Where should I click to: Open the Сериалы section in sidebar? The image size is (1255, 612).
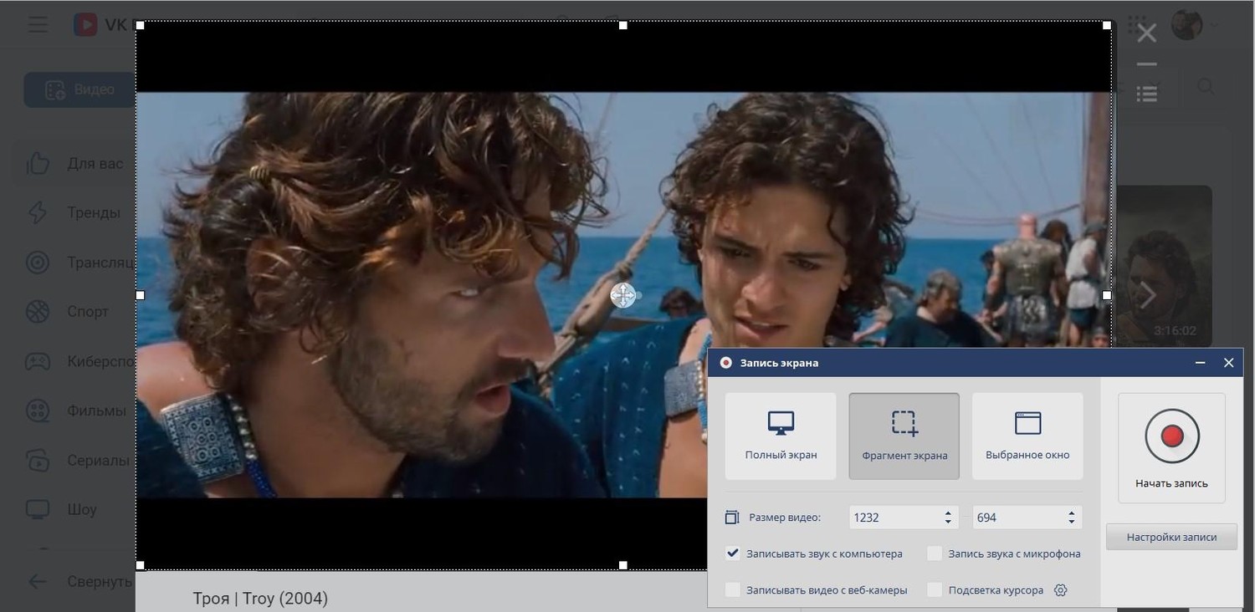coord(38,460)
